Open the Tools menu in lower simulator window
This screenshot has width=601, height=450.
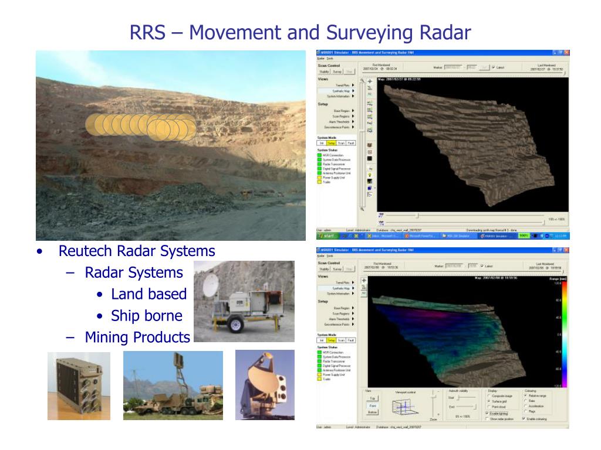330,256
